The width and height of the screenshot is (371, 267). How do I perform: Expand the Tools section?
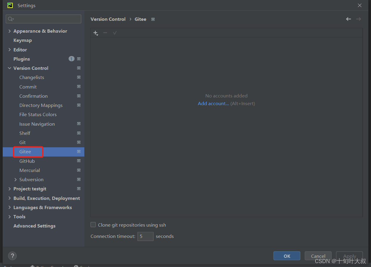[x=10, y=217]
